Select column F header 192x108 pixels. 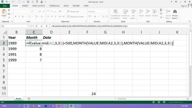click(x=87, y=32)
